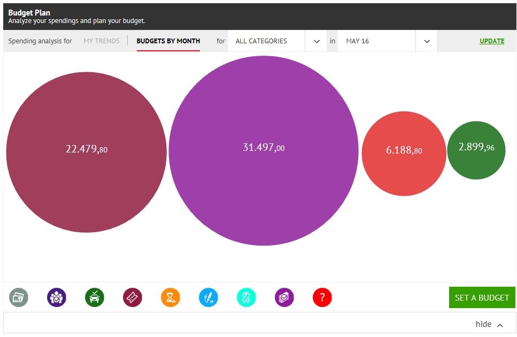Select the orange hourglass category icon
The height and width of the screenshot is (337, 517).
coord(171,297)
